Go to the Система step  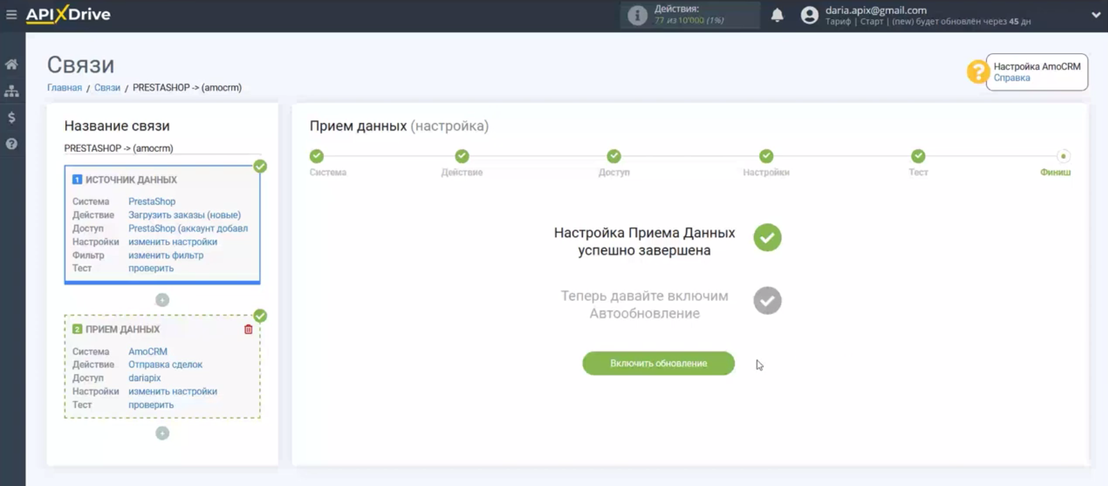pos(317,156)
